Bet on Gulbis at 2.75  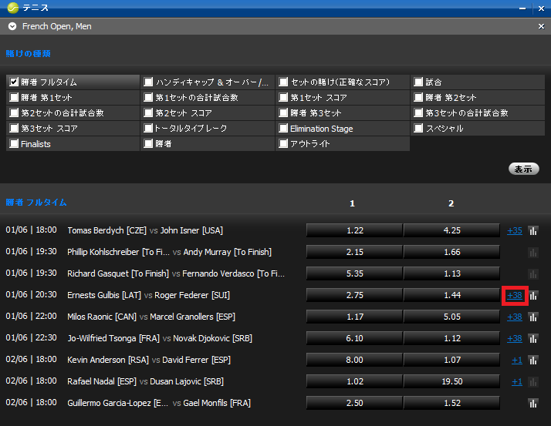[354, 296]
